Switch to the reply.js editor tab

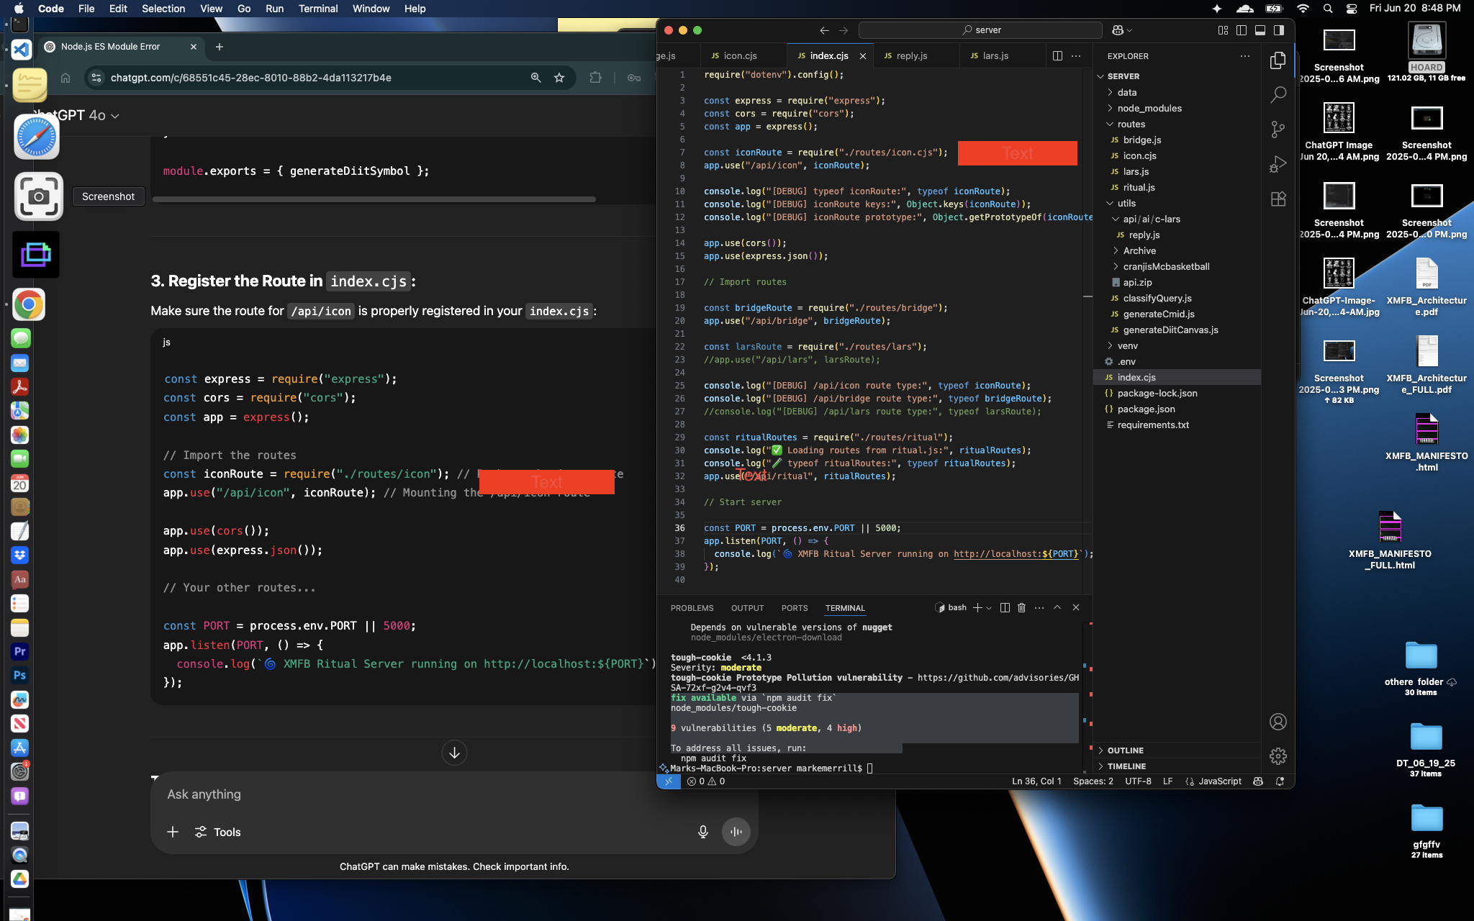[x=911, y=56]
